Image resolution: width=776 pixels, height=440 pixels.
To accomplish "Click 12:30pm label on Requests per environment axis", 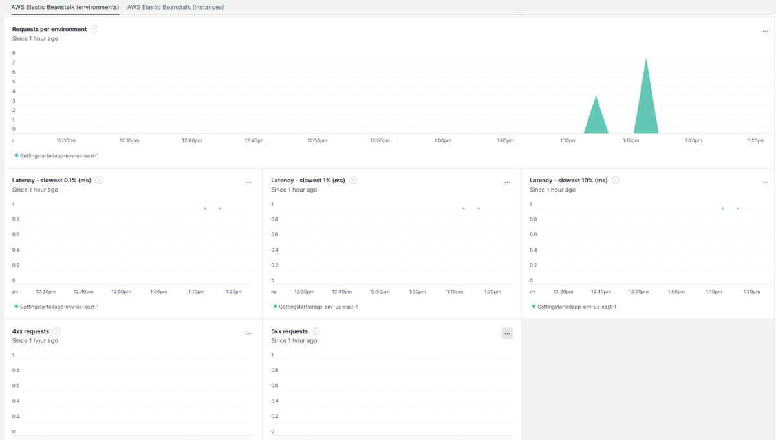I will (67, 140).
